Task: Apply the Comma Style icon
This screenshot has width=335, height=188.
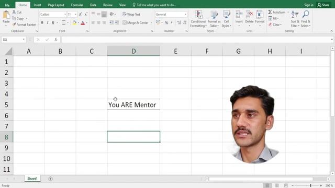Action: point(171,22)
